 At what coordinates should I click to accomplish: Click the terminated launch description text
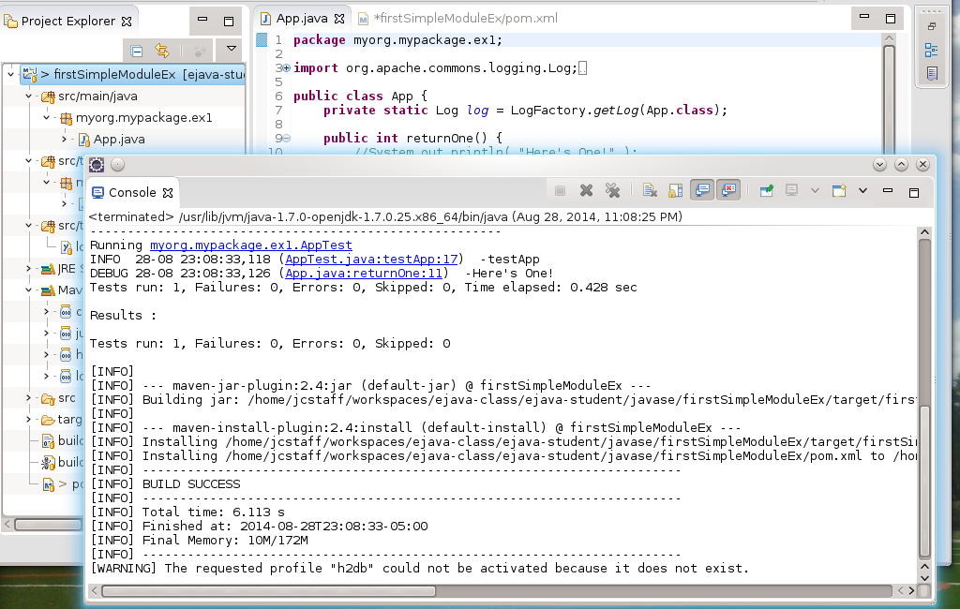tap(385, 216)
